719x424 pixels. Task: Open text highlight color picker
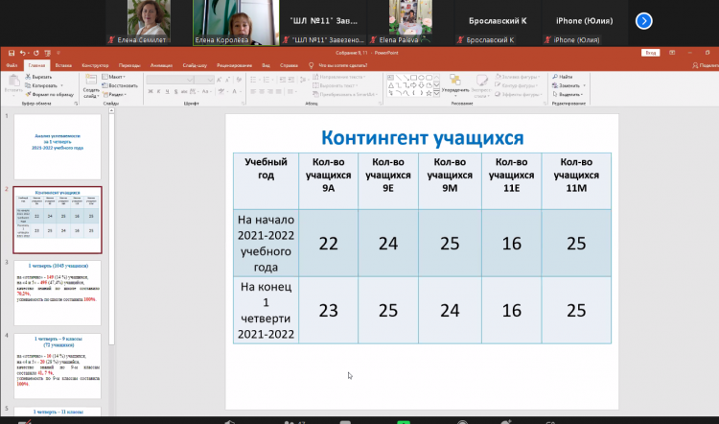tap(222, 91)
